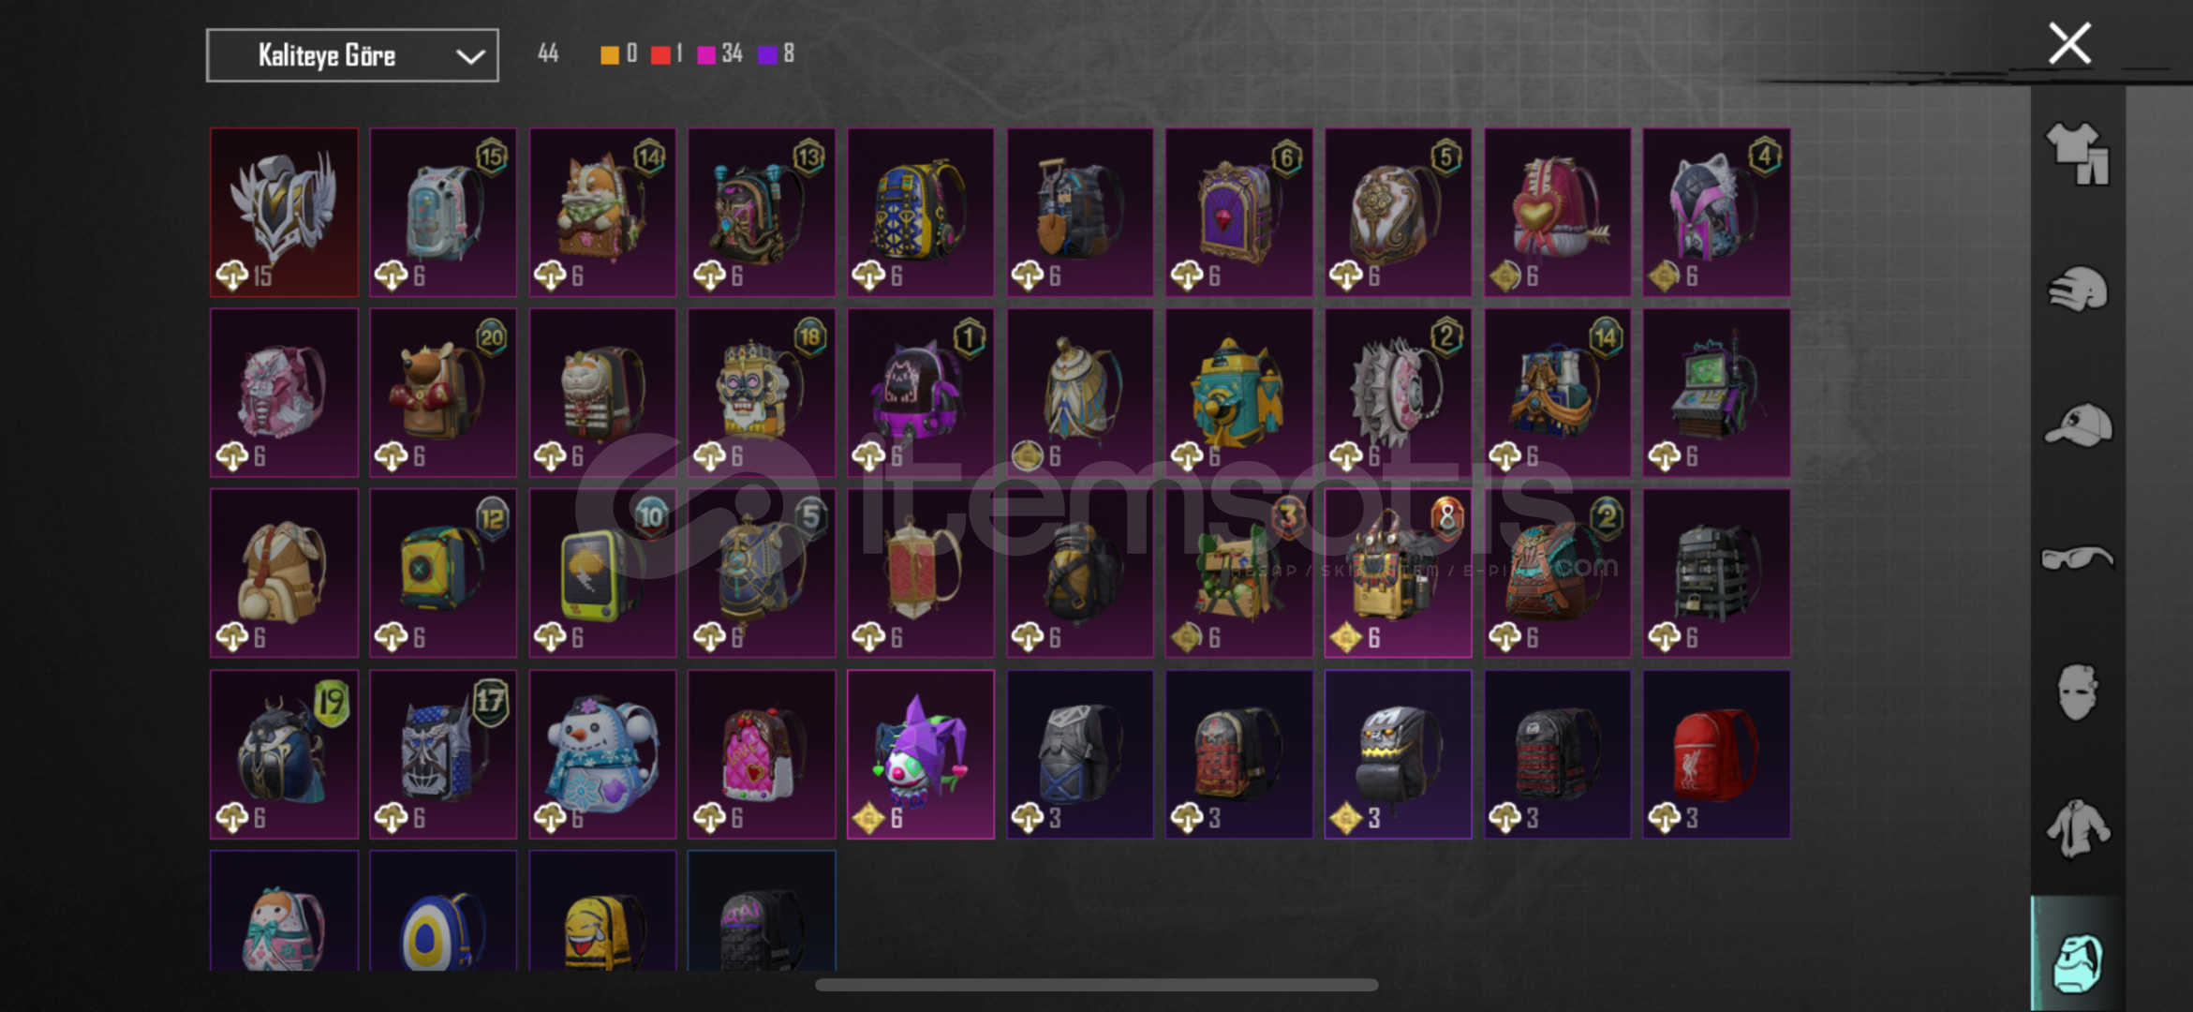Select the jacket category icon
The width and height of the screenshot is (2193, 1012).
pyautogui.click(x=2077, y=828)
